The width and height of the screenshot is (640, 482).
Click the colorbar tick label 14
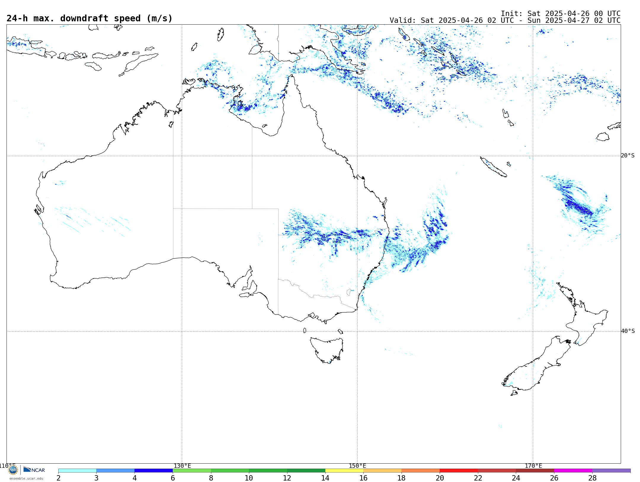pyautogui.click(x=325, y=478)
